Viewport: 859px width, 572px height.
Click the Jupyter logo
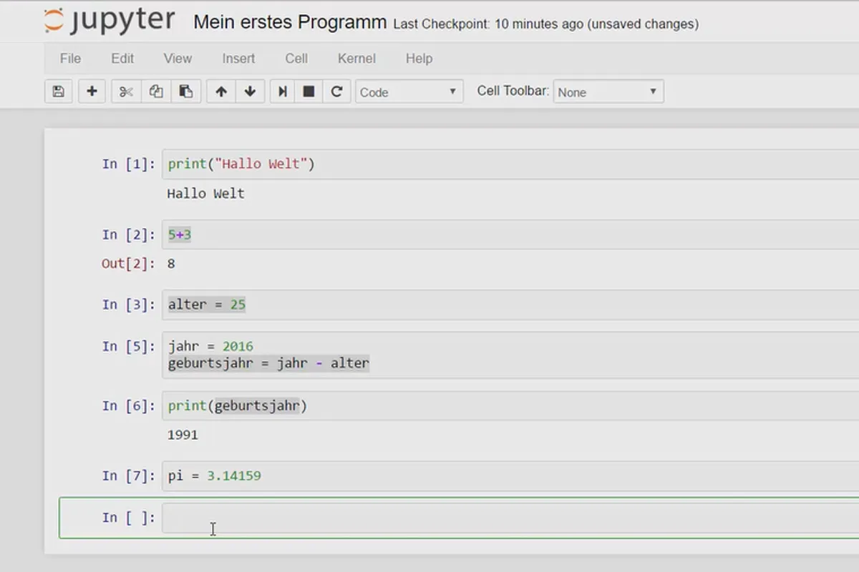pyautogui.click(x=109, y=21)
